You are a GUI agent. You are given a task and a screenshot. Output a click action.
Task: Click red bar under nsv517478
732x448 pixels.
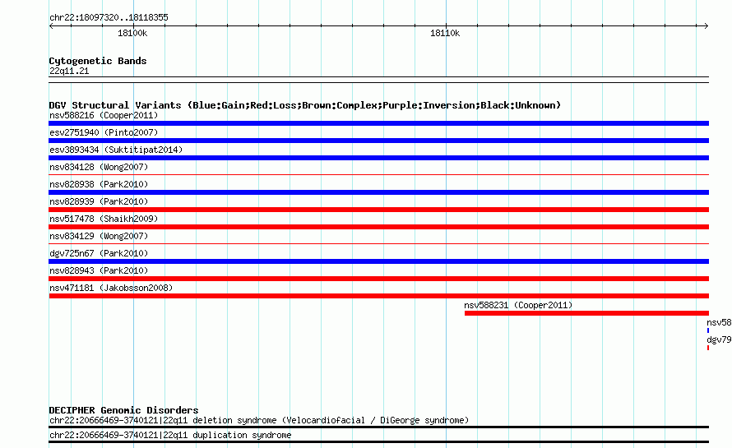pos(378,227)
